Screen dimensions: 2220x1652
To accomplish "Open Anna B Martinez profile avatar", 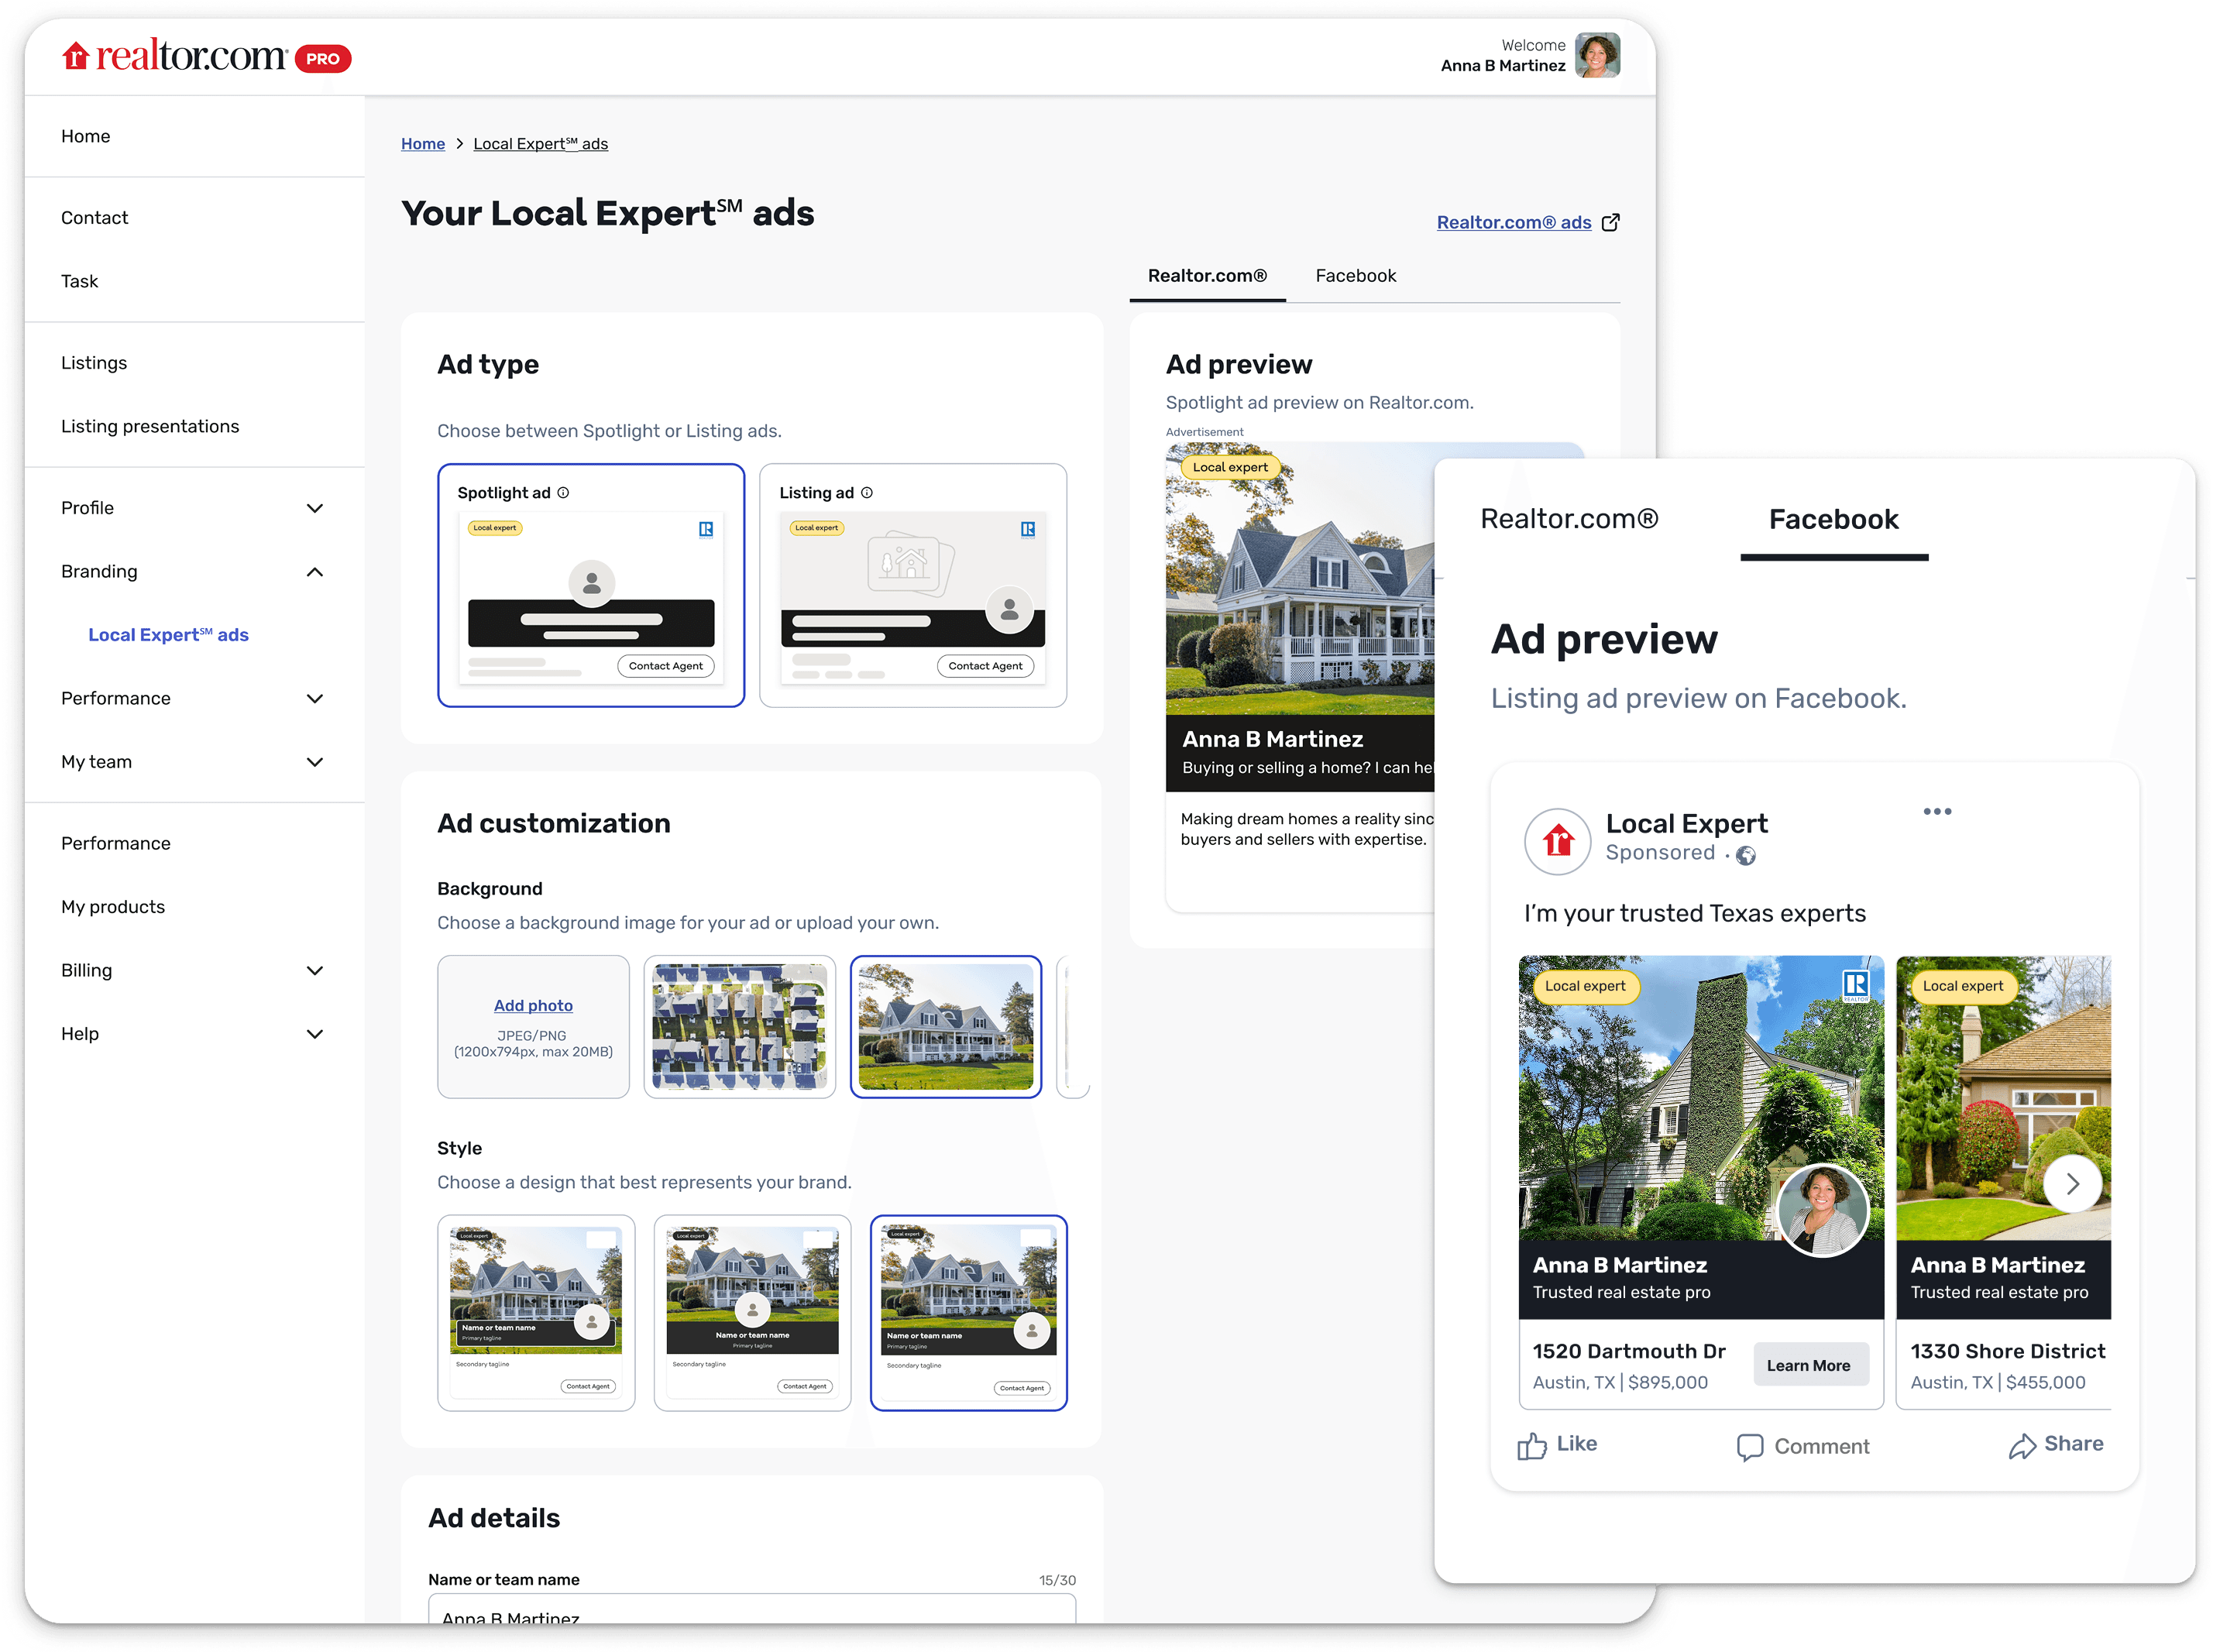I will point(1597,55).
